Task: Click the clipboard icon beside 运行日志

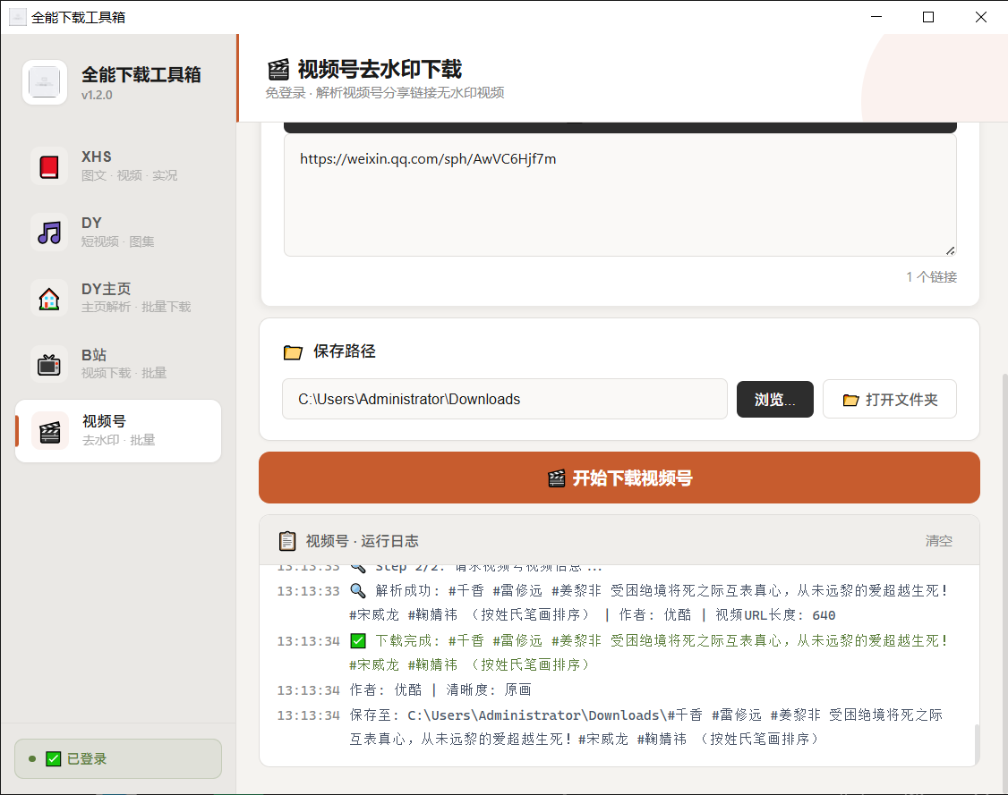Action: point(287,541)
